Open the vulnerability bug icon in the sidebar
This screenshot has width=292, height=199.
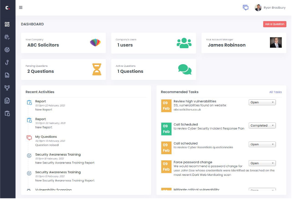tap(7, 37)
